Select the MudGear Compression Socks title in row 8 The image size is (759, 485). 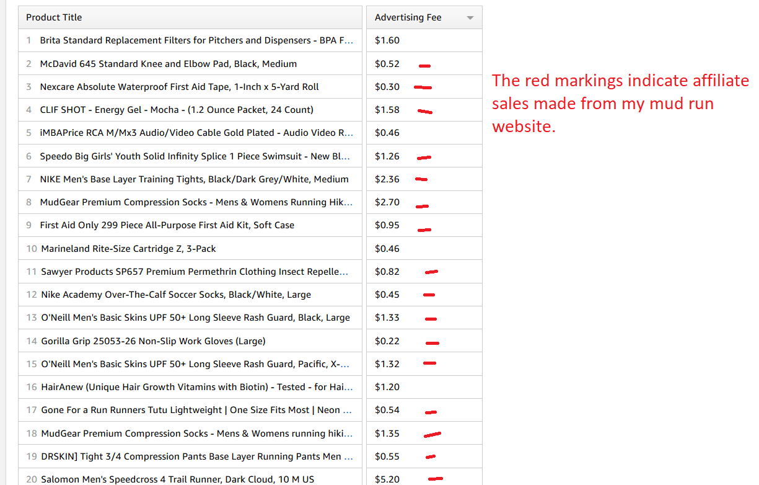[x=196, y=202]
